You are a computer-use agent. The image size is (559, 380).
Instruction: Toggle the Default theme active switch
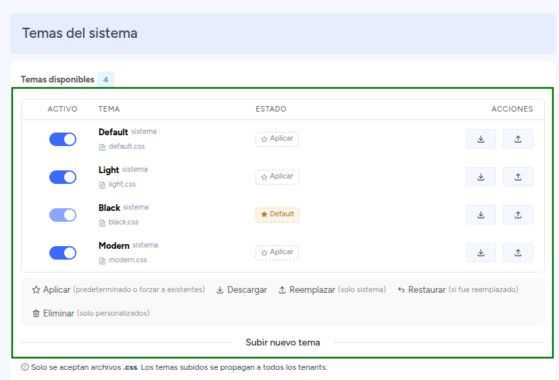point(63,139)
